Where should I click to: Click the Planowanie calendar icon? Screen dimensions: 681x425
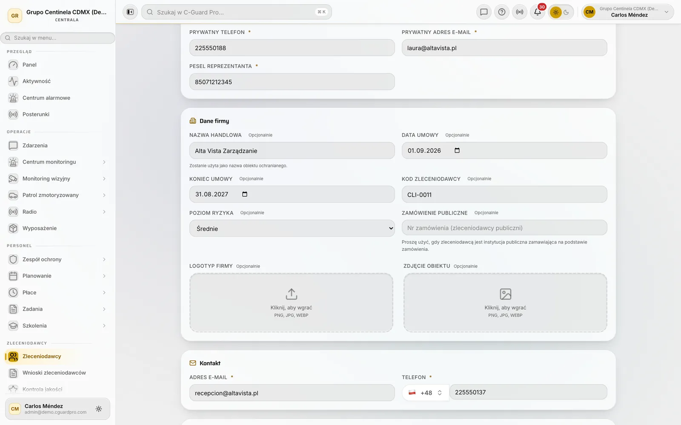[13, 276]
